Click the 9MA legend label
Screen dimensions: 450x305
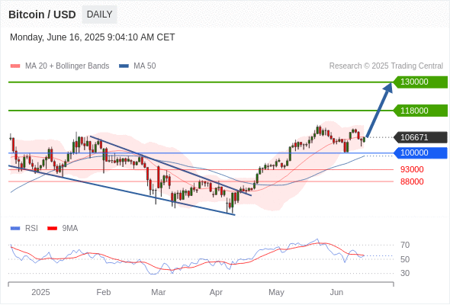pyautogui.click(x=70, y=229)
